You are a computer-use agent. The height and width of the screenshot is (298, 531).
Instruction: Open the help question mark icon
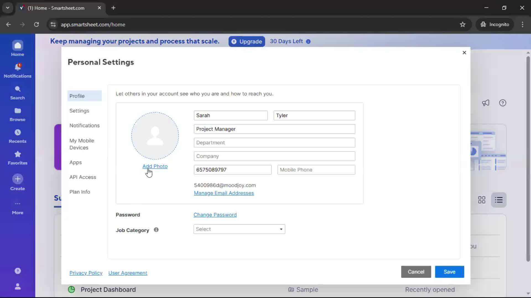(x=503, y=103)
